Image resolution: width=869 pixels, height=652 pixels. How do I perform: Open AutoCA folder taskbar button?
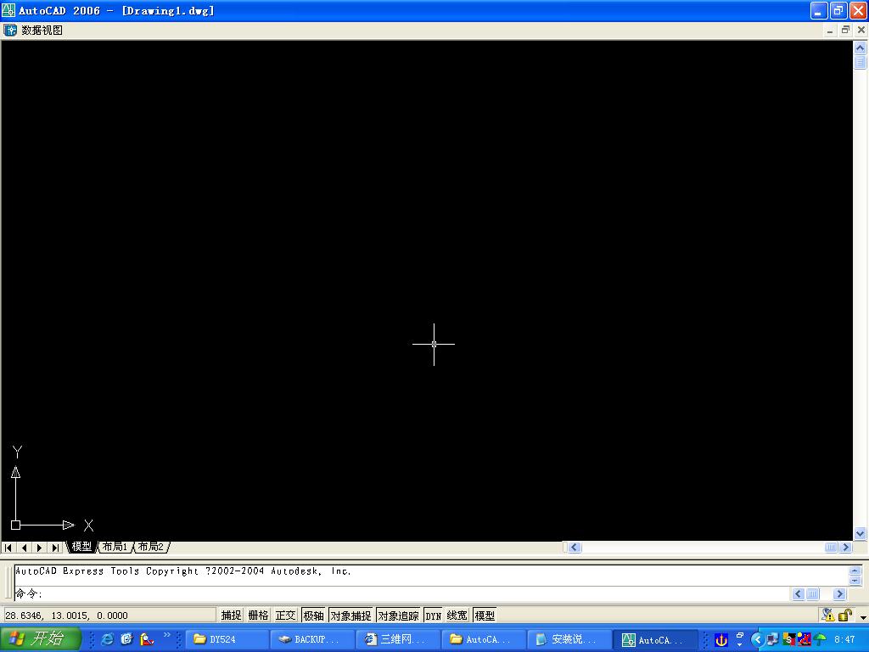pos(483,640)
